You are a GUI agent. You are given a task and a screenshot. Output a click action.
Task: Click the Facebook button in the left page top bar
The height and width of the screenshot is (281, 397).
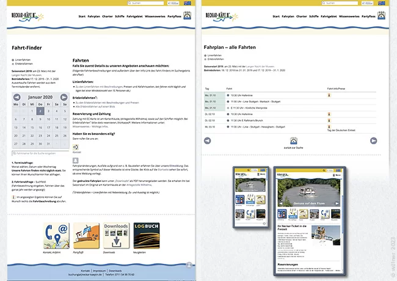pyautogui.click(x=173, y=3)
